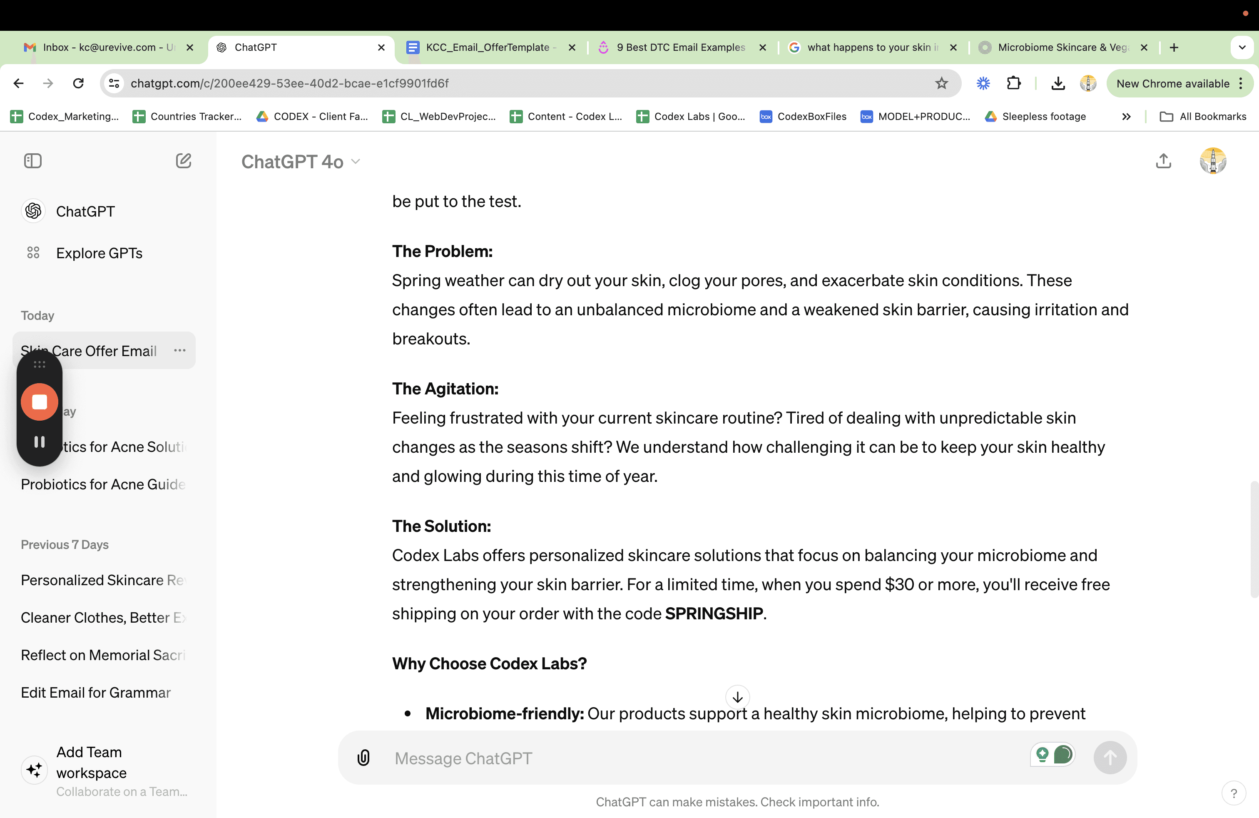Show hidden bookmarks with double chevron
Image resolution: width=1259 pixels, height=818 pixels.
[1126, 116]
